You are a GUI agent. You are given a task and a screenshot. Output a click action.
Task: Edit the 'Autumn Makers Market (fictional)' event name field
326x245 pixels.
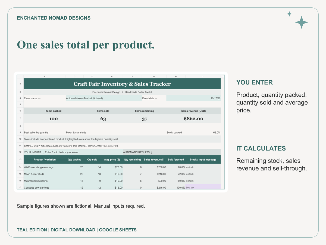104,98
